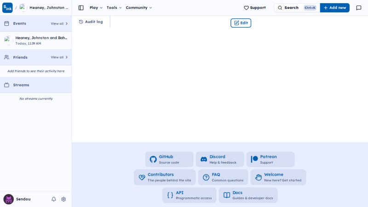Click the Welcome waving hand icon
Viewport: 368px width, 207px height.
click(259, 177)
